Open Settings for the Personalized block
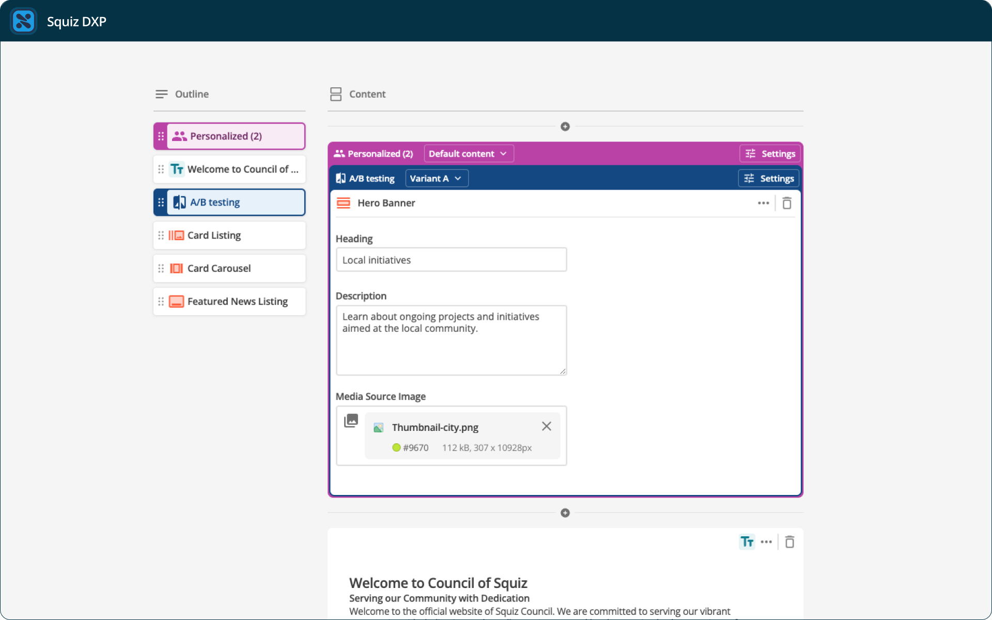 point(770,153)
